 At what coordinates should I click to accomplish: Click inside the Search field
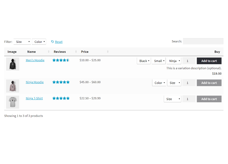click(x=203, y=41)
